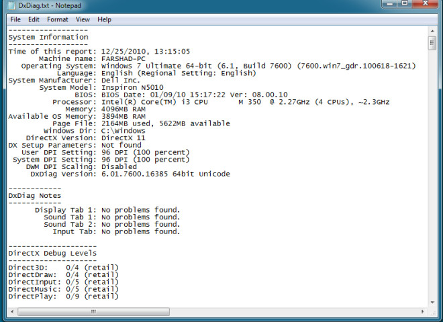This screenshot has width=443, height=322.
Task: Click the vertical scrollbar up arrow
Action: click(x=432, y=30)
